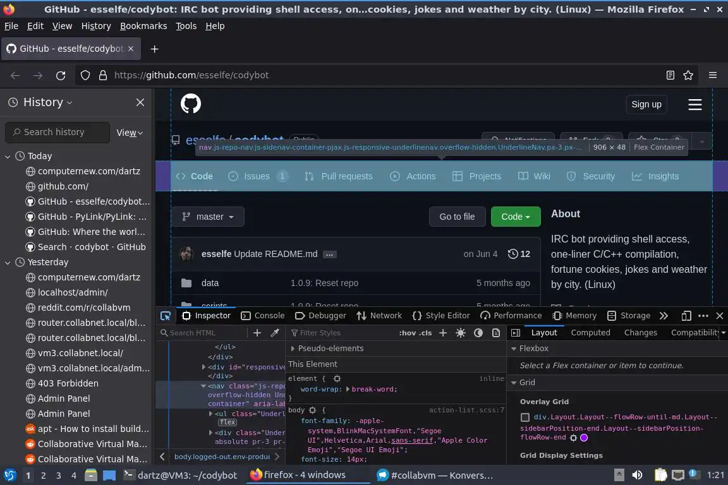Bookmark this page with the star icon
Image resolution: width=728 pixels, height=485 pixels.
688,75
